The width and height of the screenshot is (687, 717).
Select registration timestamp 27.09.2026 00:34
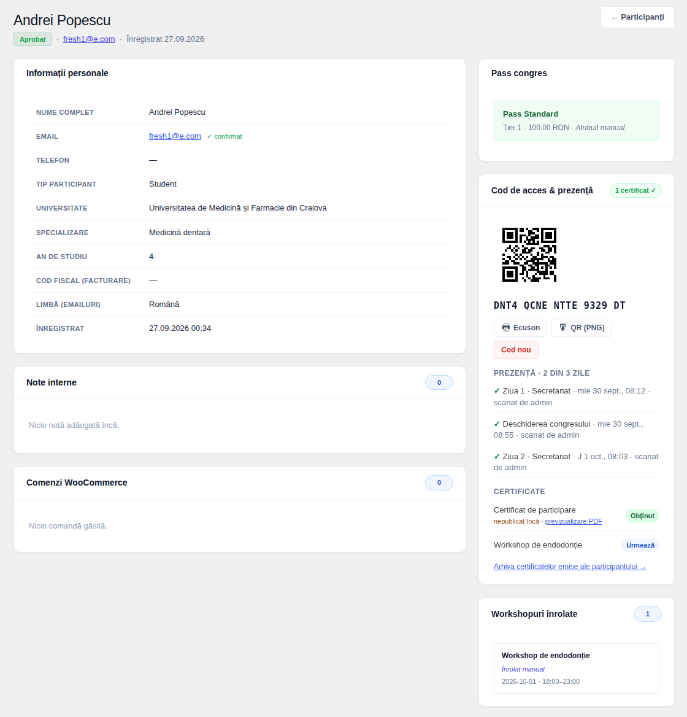[180, 328]
